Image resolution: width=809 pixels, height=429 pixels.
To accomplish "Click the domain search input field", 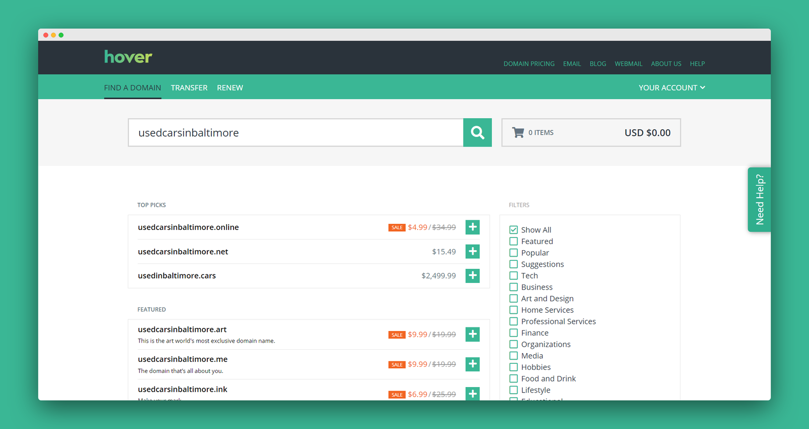I will 296,132.
